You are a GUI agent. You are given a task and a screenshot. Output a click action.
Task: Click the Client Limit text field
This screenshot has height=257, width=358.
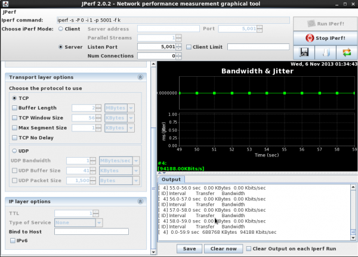[x=258, y=47]
